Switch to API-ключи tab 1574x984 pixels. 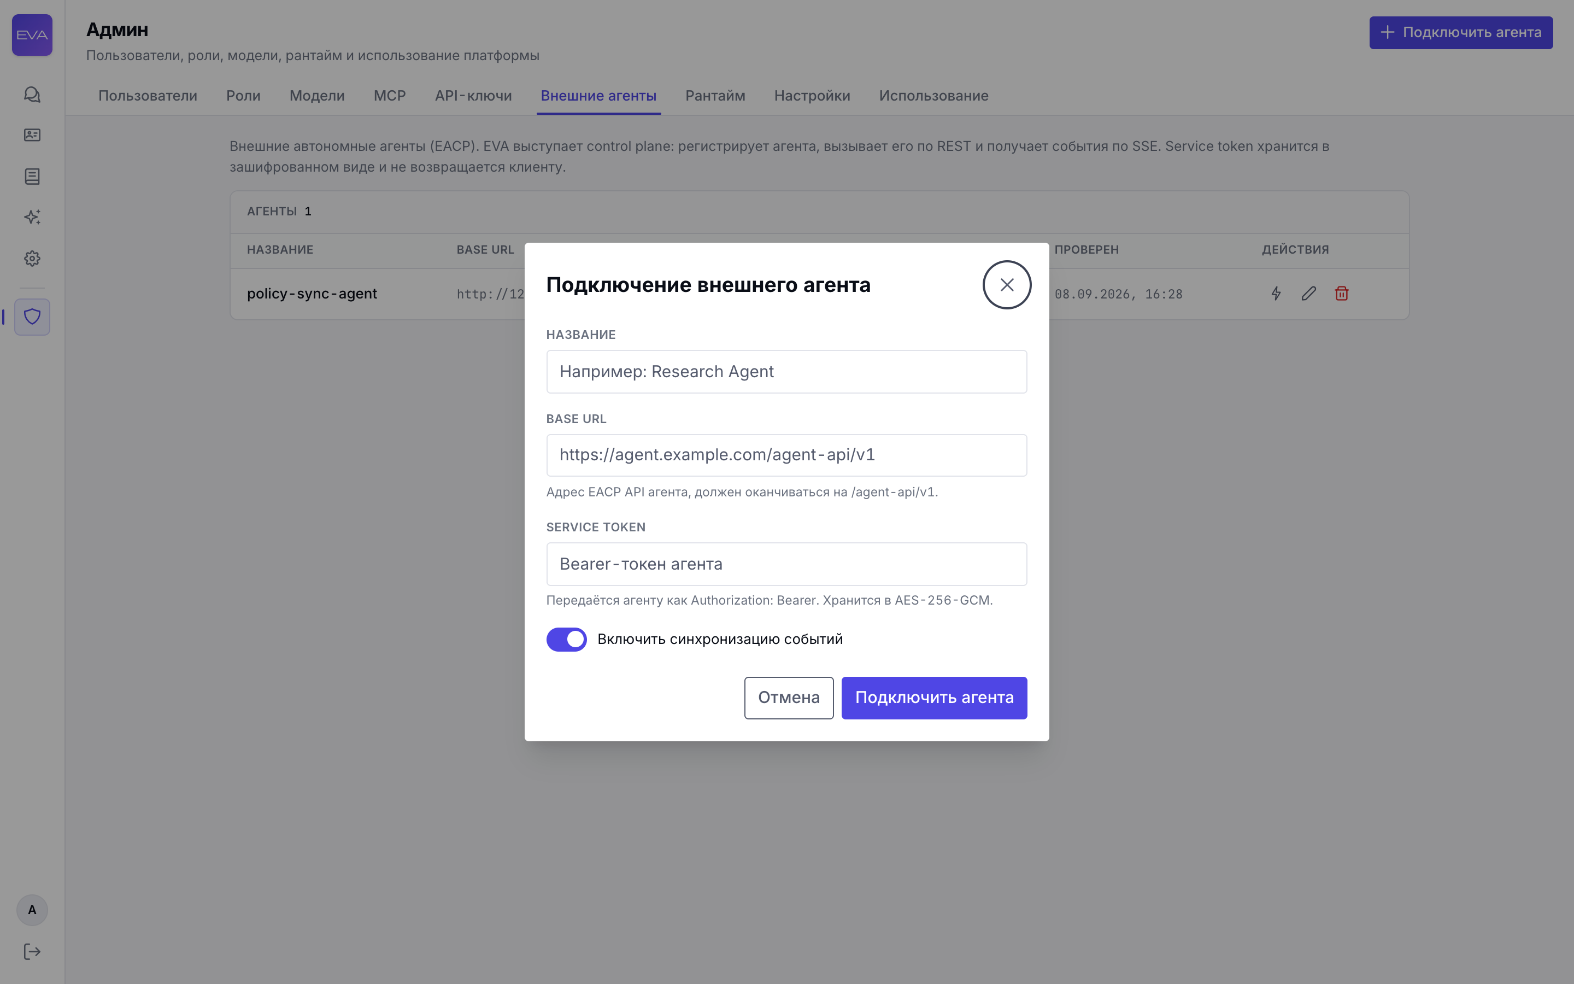(x=473, y=96)
